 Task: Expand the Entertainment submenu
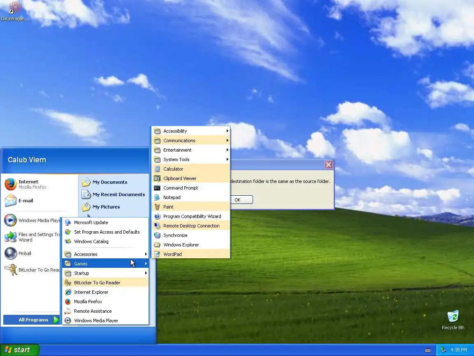click(191, 150)
